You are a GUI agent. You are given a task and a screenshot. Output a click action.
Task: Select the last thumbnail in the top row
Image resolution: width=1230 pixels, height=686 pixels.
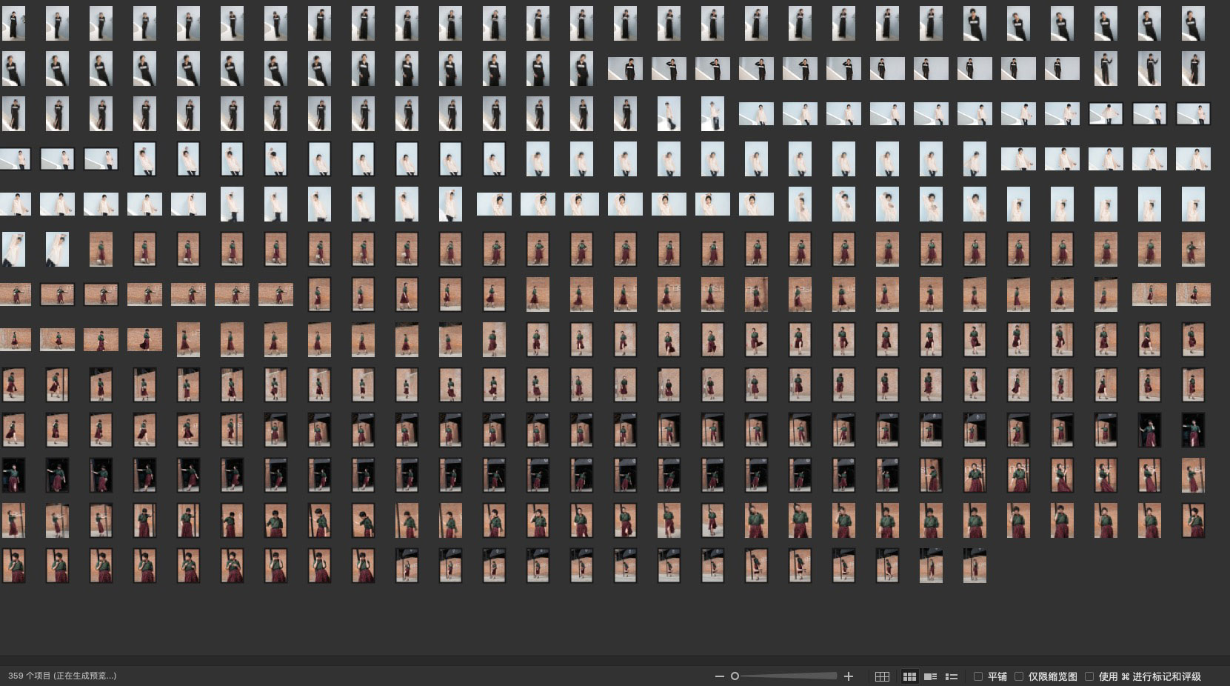click(1193, 24)
